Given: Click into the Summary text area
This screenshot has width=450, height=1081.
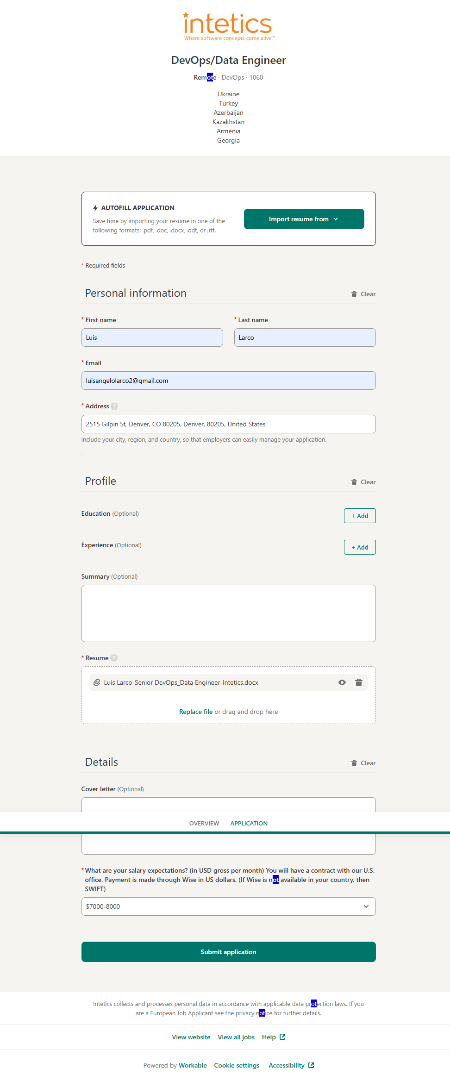Looking at the screenshot, I should [x=228, y=613].
